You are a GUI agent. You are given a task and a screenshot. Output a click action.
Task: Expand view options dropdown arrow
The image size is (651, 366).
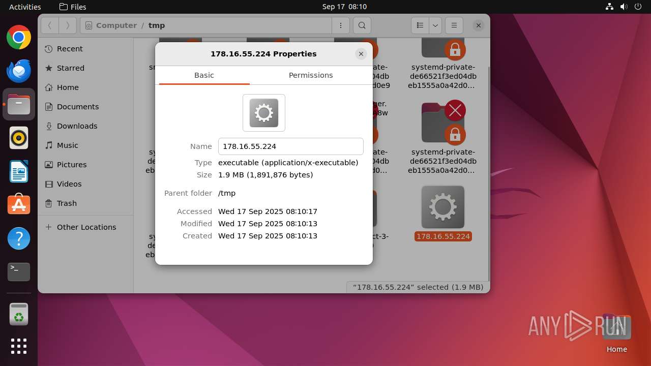pos(435,25)
